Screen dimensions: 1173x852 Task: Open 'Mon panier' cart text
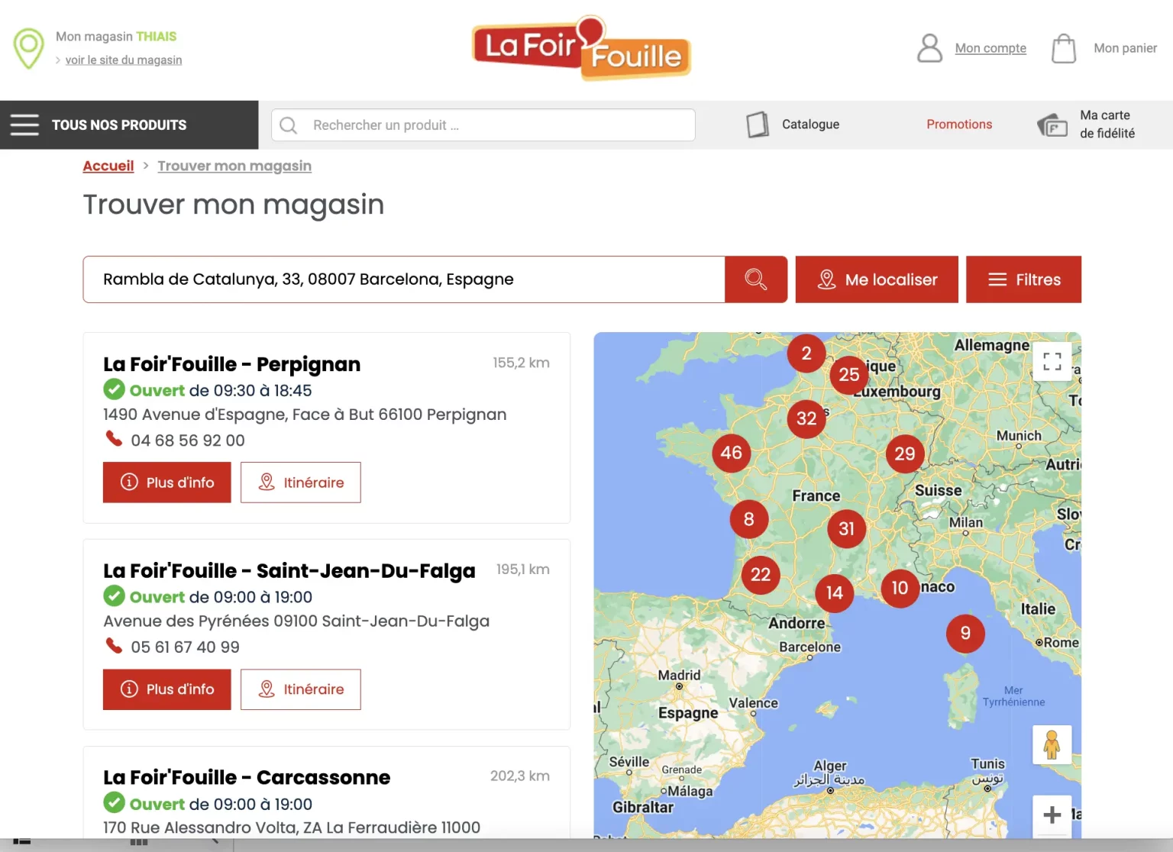click(x=1125, y=48)
